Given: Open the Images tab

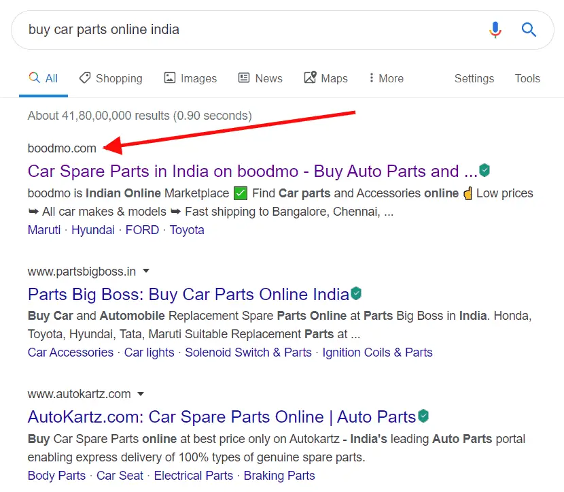Looking at the screenshot, I should pos(190,78).
